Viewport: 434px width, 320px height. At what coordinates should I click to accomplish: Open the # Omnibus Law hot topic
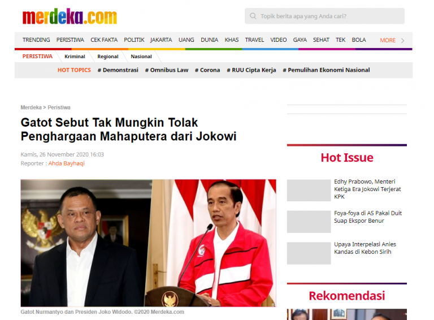pos(167,70)
